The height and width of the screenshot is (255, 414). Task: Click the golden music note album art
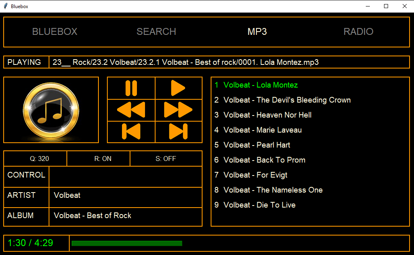pyautogui.click(x=51, y=110)
